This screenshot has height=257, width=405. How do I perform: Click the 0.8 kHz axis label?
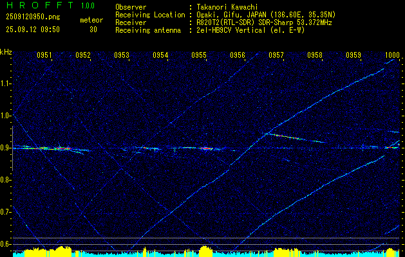point(6,180)
